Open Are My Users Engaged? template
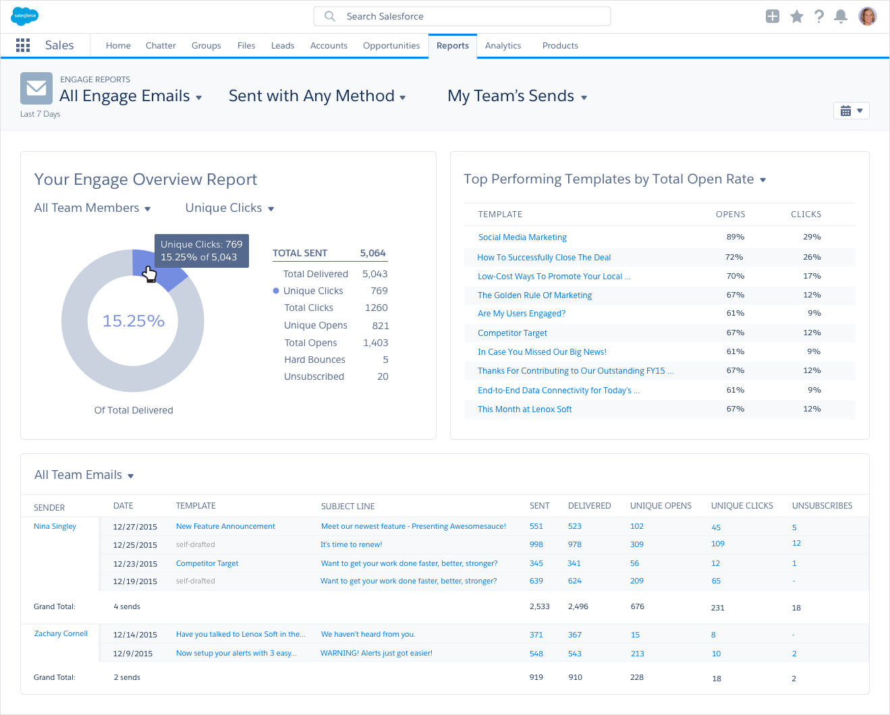The height and width of the screenshot is (715, 890). coord(522,314)
